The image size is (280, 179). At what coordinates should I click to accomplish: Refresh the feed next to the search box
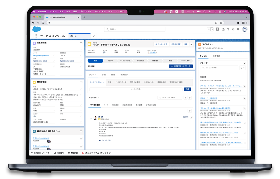click(190, 98)
